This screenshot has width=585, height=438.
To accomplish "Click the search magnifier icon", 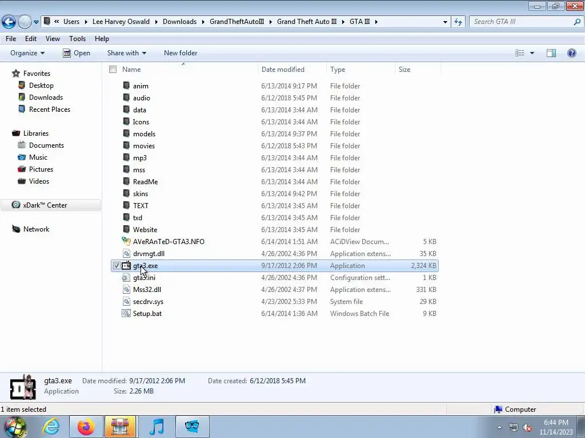I will pyautogui.click(x=577, y=22).
